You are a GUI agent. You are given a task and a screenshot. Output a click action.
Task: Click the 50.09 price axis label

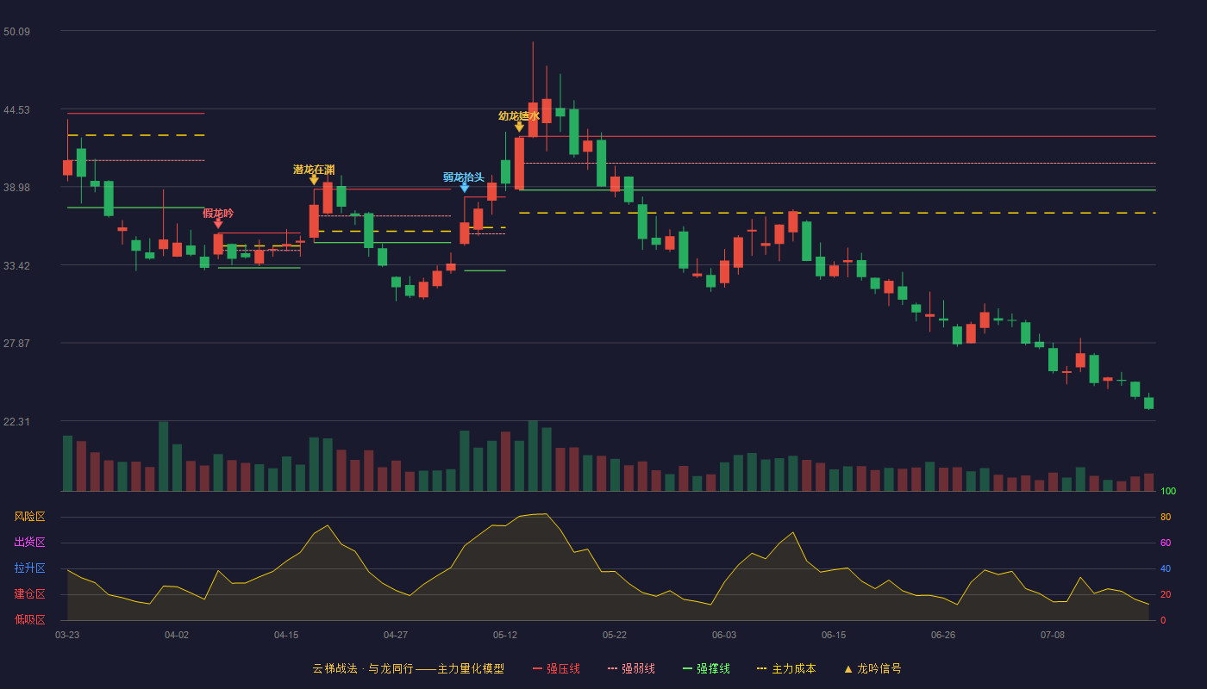pos(17,32)
